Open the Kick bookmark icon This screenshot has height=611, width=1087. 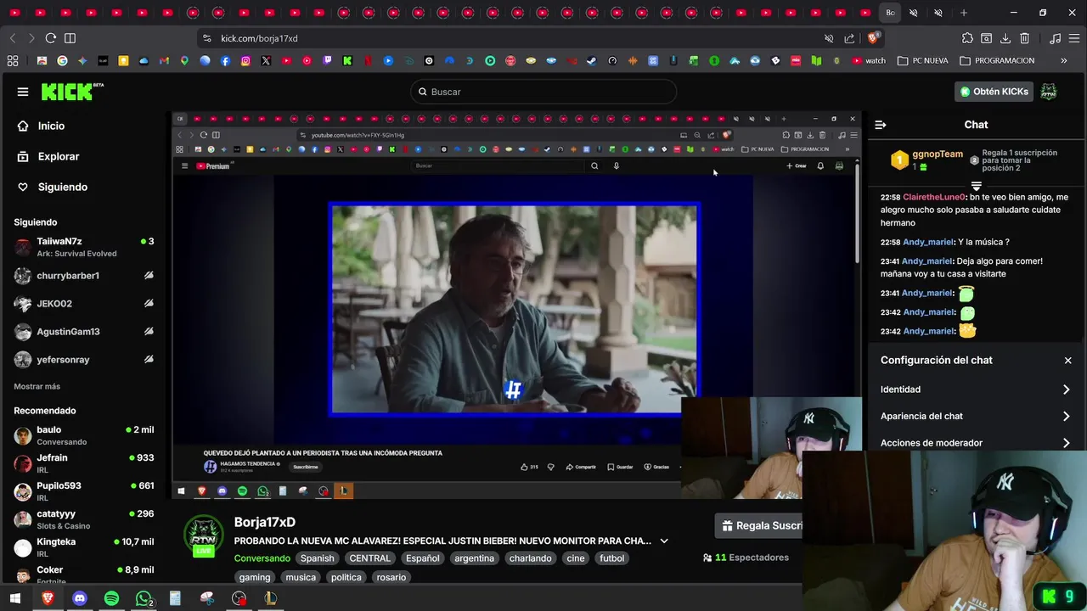coord(347,60)
